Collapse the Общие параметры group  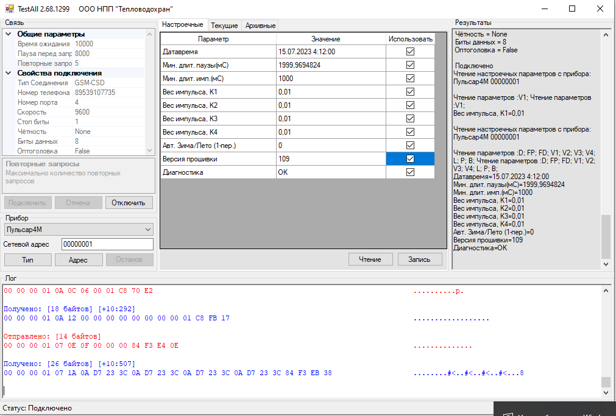[x=9, y=34]
